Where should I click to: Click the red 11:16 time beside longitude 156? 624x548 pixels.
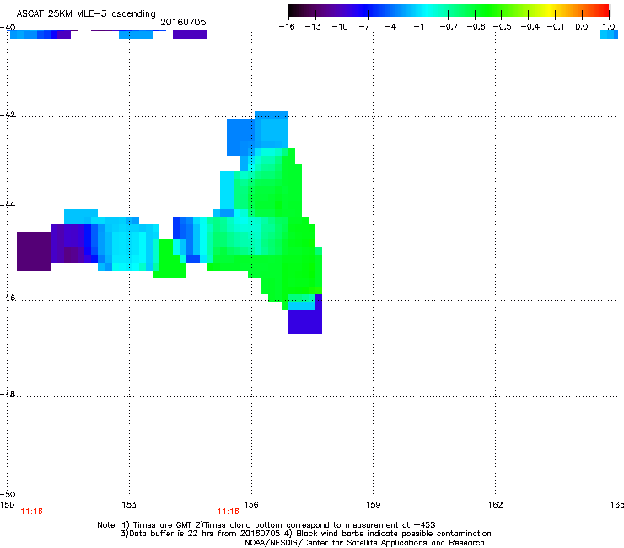click(x=228, y=512)
